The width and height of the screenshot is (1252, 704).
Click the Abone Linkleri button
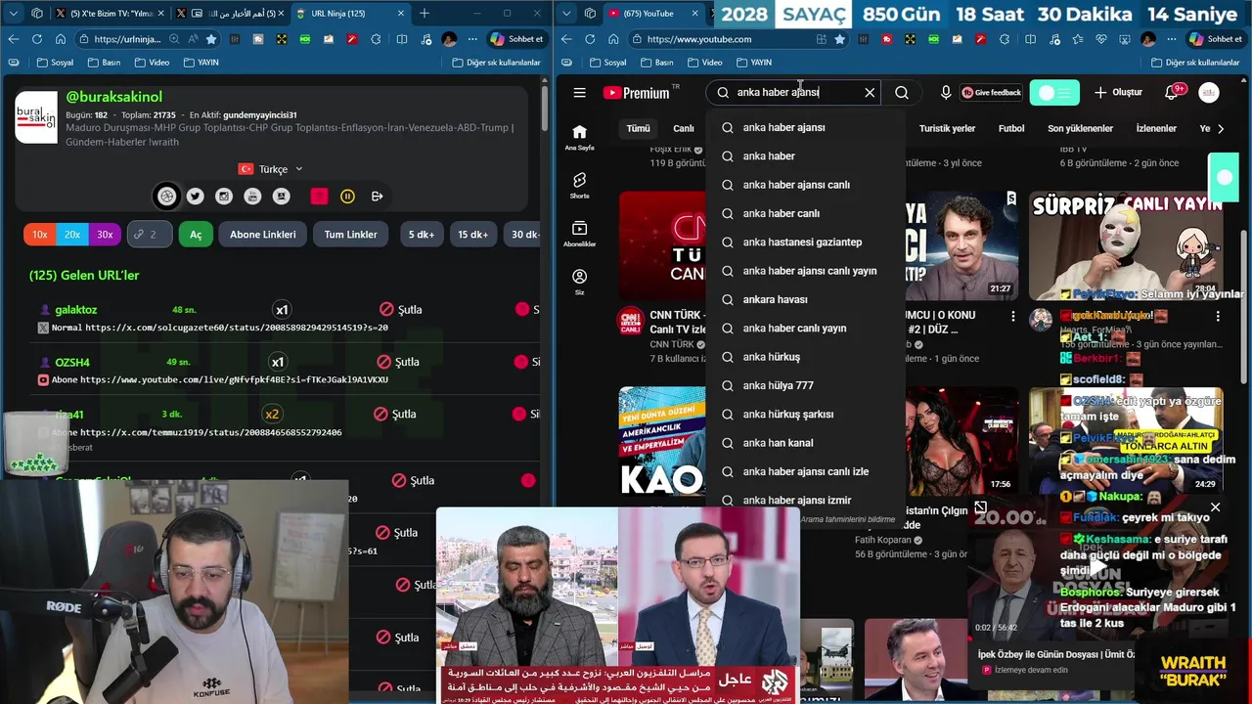coord(262,235)
